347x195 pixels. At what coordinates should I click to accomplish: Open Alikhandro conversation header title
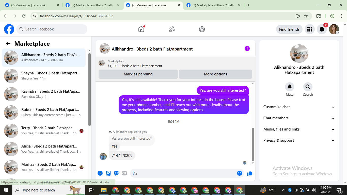point(152,49)
